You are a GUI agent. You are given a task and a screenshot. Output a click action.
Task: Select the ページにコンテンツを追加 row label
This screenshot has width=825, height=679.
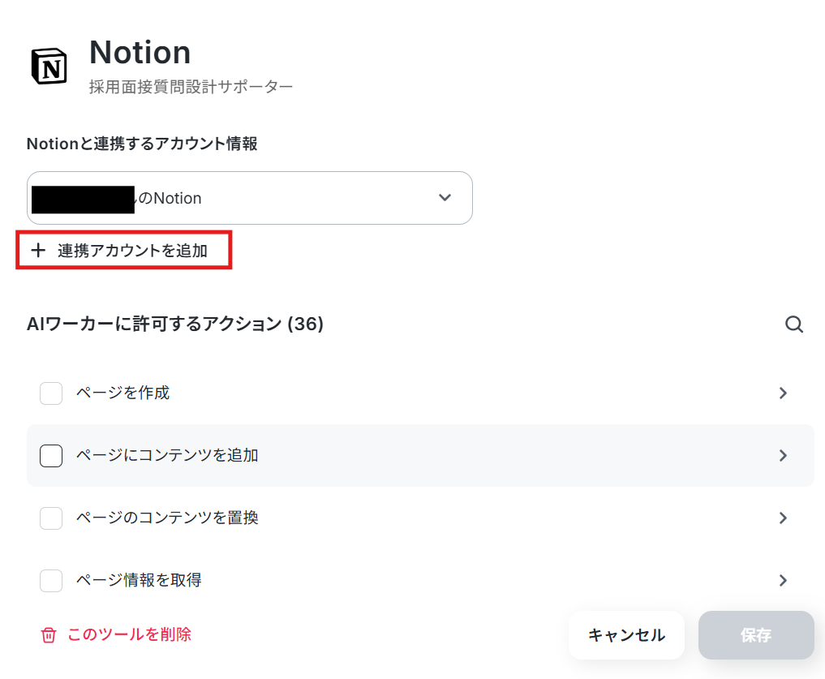[x=167, y=455]
